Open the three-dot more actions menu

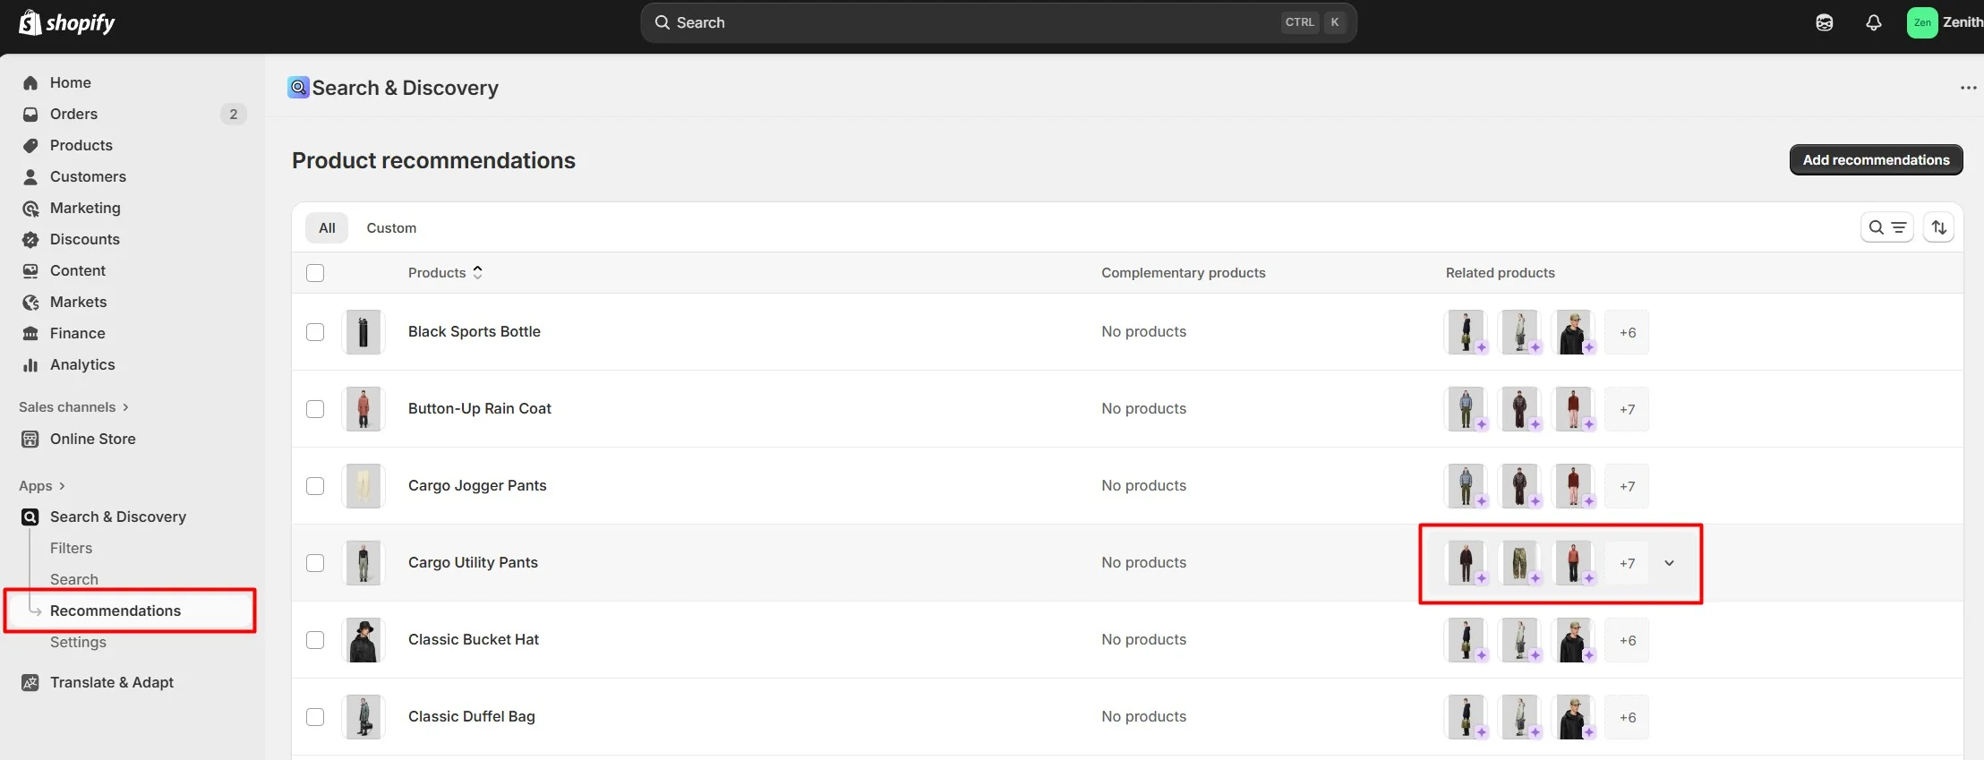coord(1968,88)
